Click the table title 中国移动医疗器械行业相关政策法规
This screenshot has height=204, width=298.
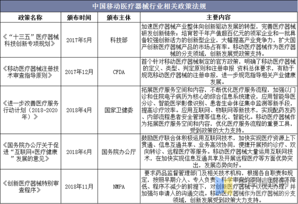coord(149,6)
